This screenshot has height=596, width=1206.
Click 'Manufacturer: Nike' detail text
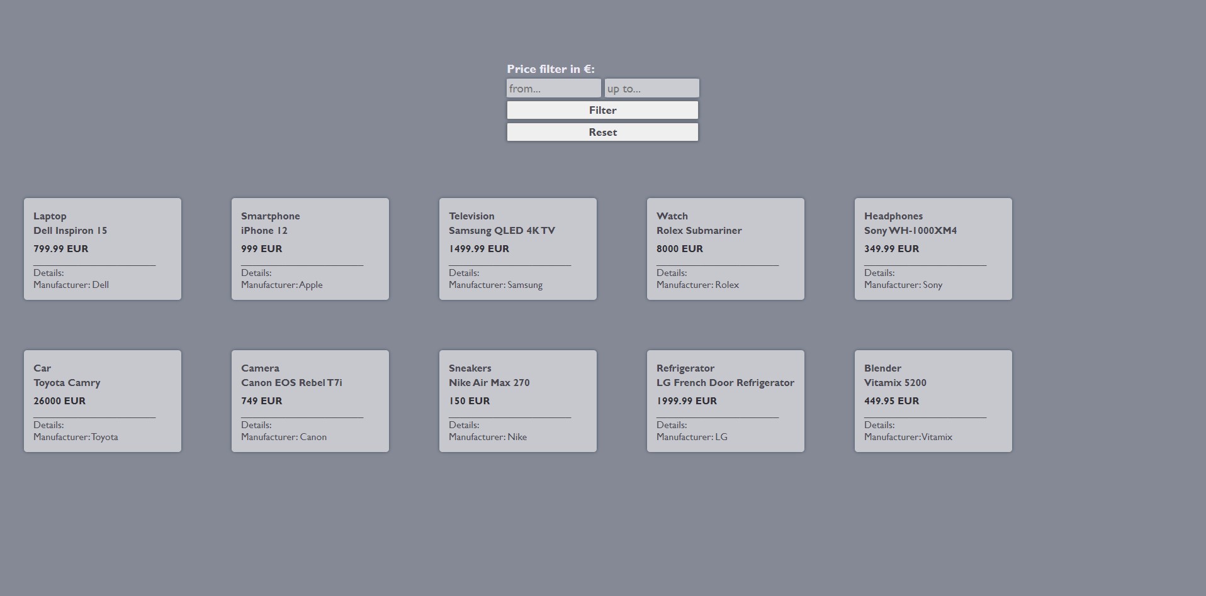point(488,437)
